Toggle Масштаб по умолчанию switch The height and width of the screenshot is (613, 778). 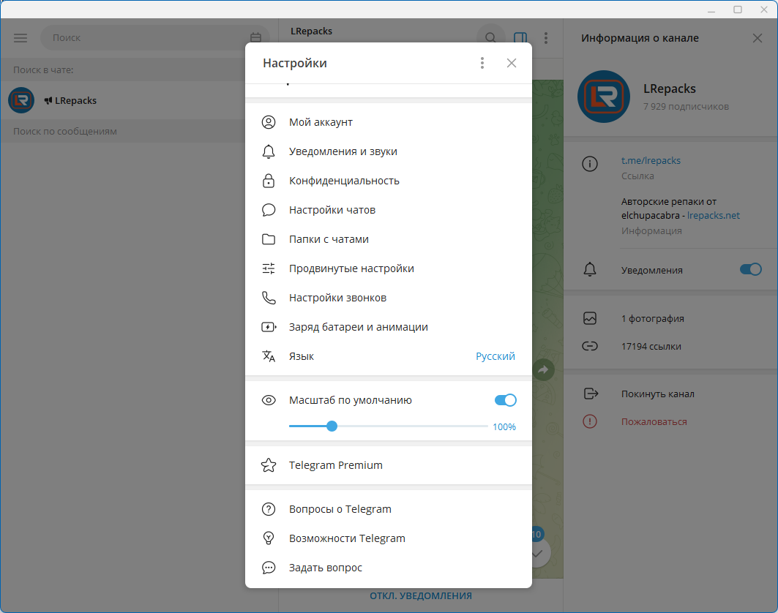pos(505,400)
